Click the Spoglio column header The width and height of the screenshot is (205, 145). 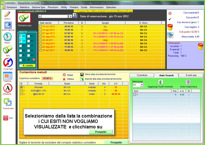coord(105,23)
